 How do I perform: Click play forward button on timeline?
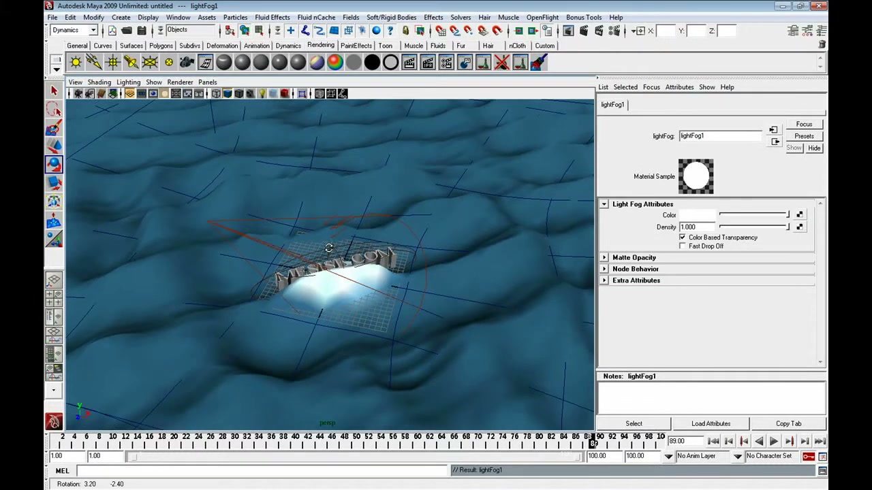click(x=774, y=442)
